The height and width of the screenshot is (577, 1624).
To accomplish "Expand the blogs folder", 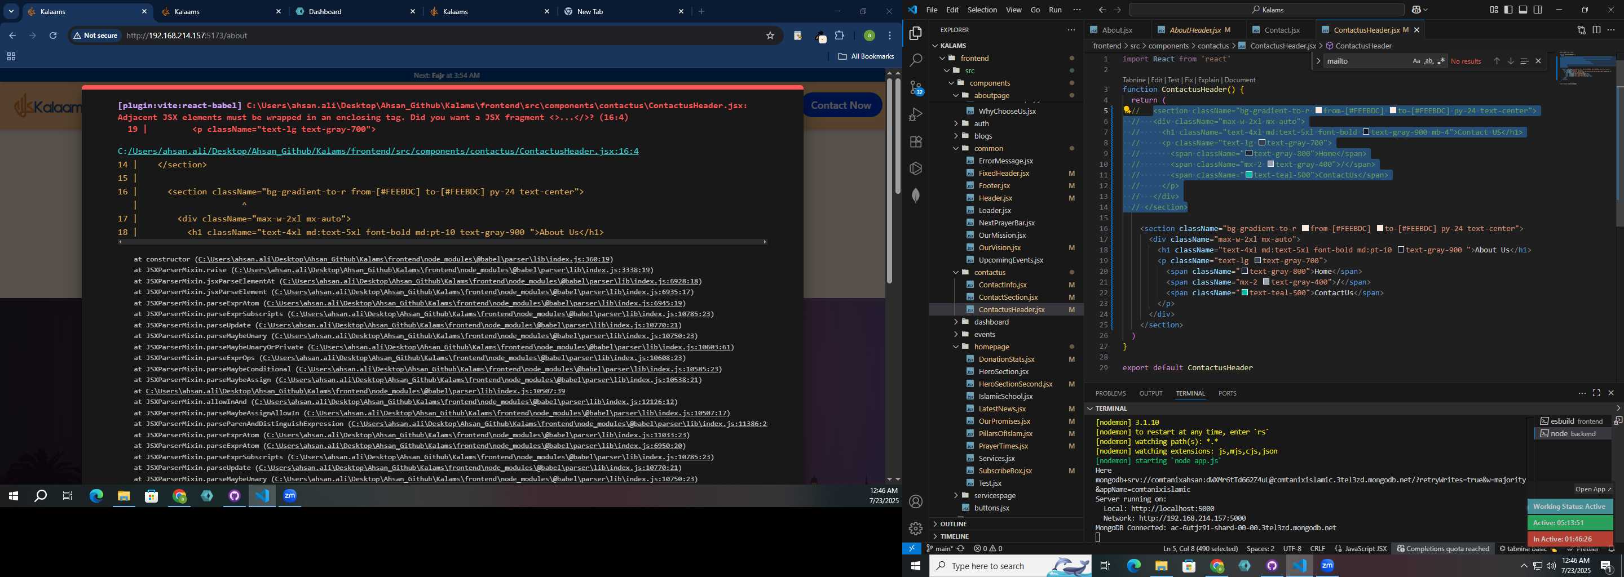I will point(983,136).
